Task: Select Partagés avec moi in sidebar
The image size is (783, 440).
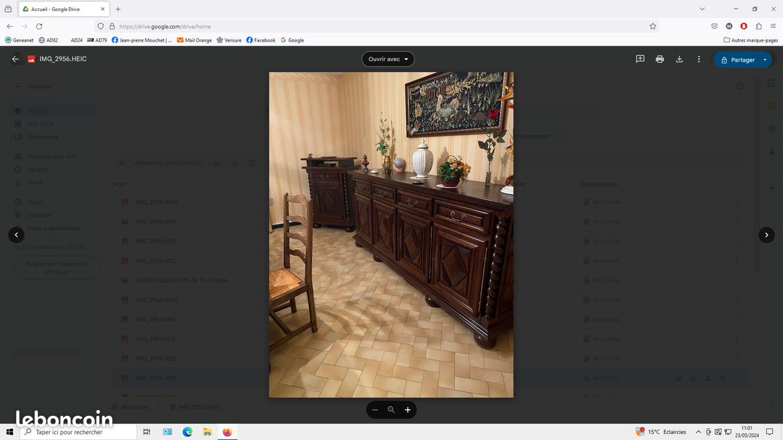Action: [51, 156]
